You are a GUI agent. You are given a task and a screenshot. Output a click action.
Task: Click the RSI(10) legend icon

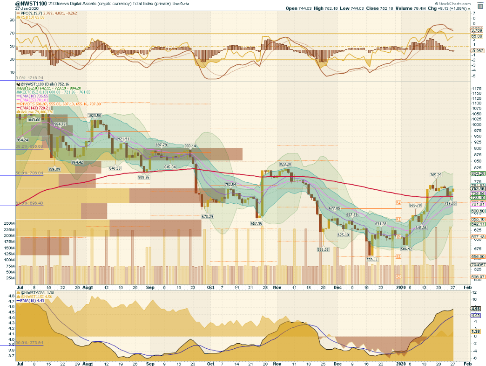17,18
